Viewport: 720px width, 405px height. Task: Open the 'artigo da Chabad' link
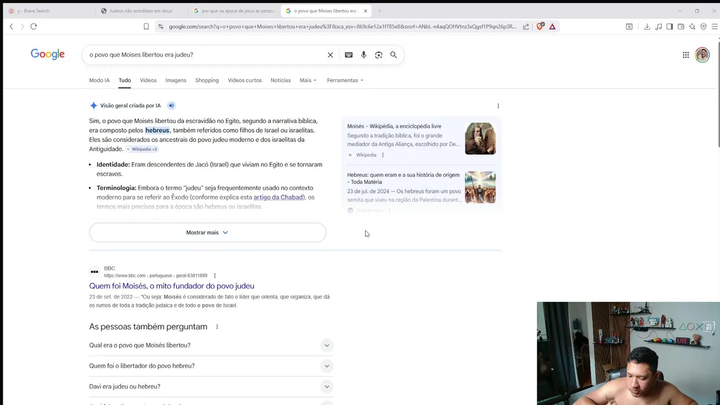(x=278, y=197)
